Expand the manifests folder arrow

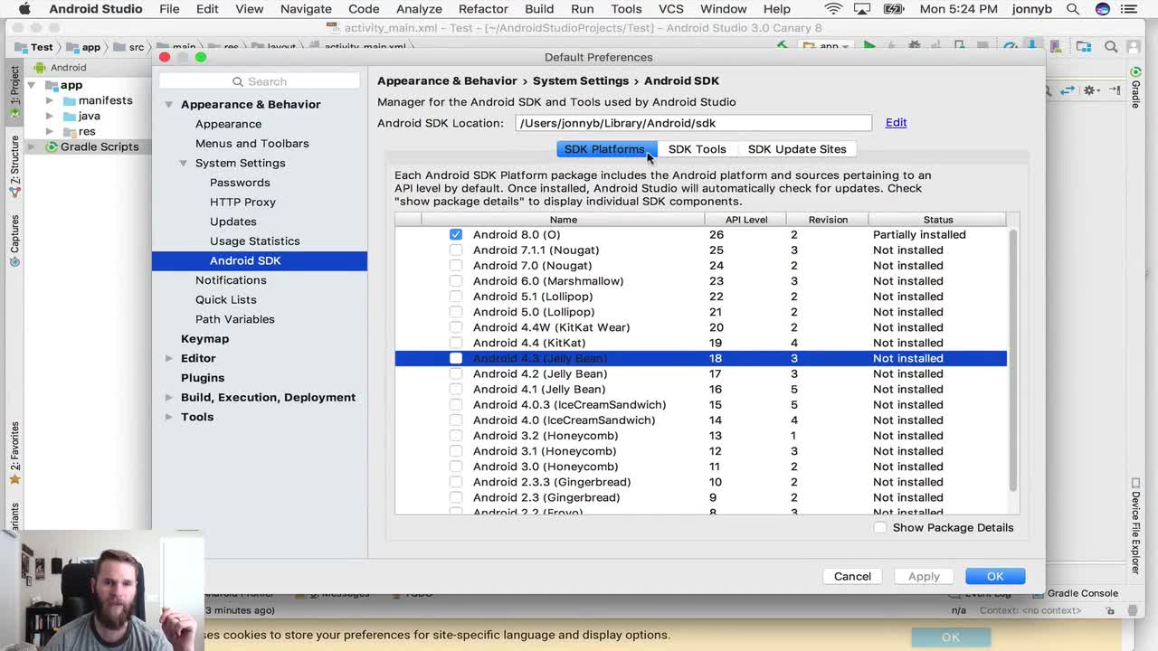pyautogui.click(x=50, y=100)
